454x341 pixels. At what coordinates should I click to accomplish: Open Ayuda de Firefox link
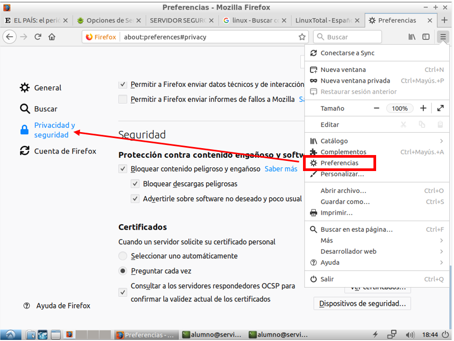[x=57, y=306]
